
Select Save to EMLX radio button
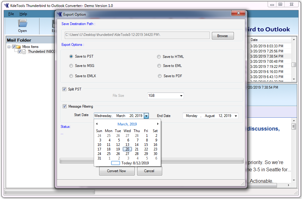coord(71,76)
